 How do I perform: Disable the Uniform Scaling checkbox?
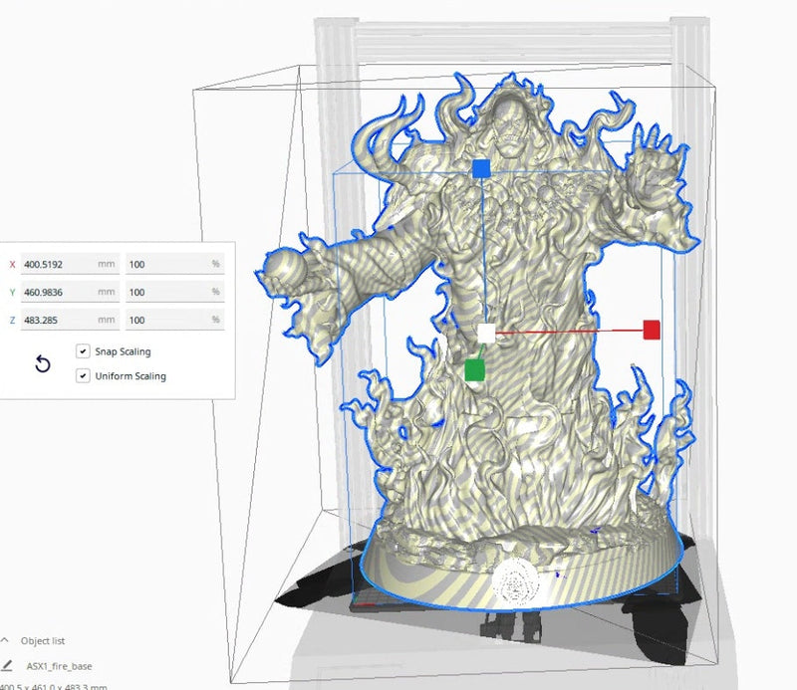pos(83,376)
